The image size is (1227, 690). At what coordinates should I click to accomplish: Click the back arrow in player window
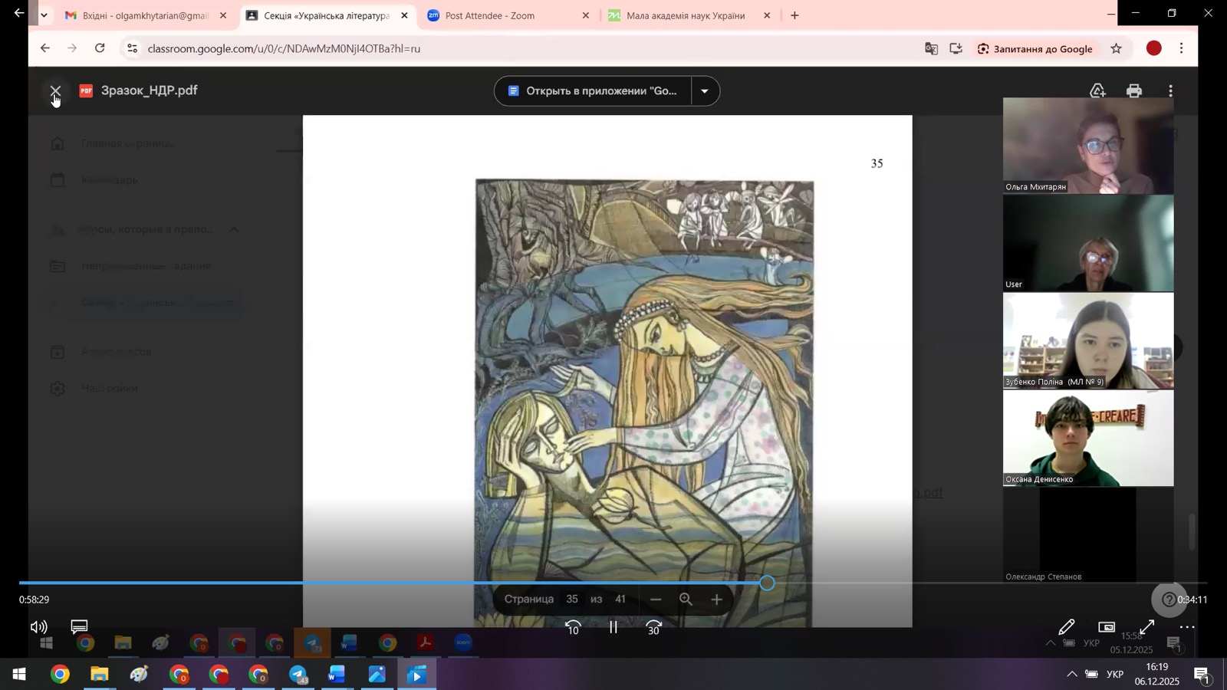[19, 13]
